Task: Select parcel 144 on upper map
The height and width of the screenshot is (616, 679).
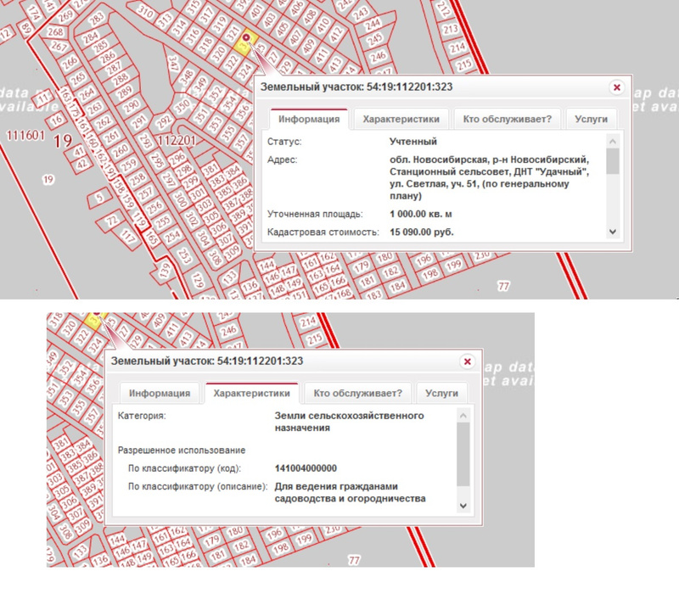Action: point(267,265)
